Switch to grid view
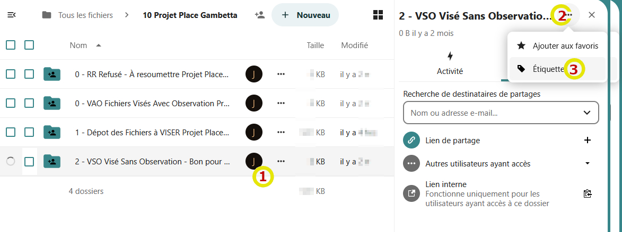622x232 pixels. (x=378, y=15)
